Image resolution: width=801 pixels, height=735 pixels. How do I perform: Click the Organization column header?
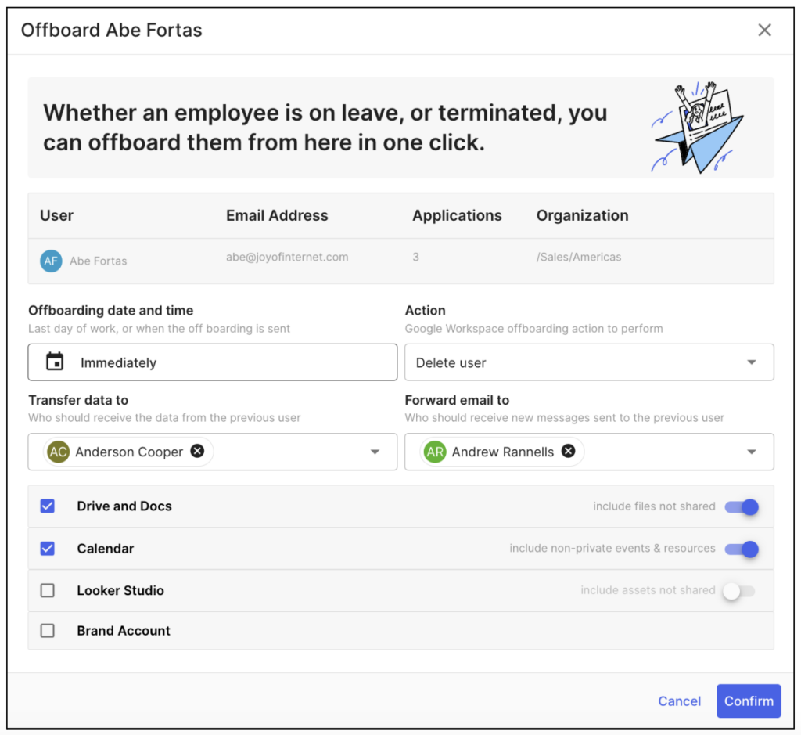pyautogui.click(x=582, y=216)
